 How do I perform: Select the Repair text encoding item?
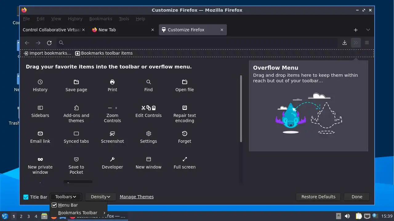[x=185, y=114]
